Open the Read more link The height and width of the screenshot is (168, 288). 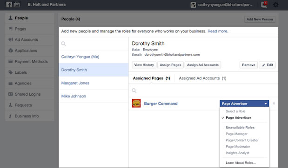[x=218, y=31]
